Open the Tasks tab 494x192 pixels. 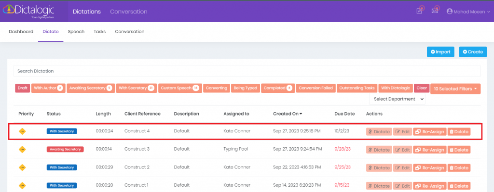click(99, 31)
